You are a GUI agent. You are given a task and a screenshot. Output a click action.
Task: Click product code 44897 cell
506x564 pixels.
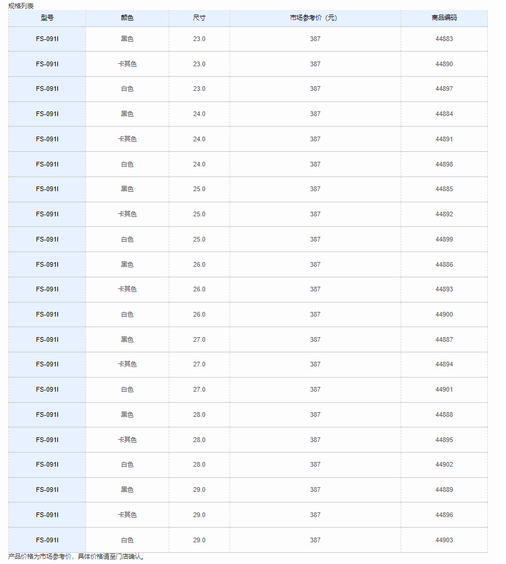(444, 89)
